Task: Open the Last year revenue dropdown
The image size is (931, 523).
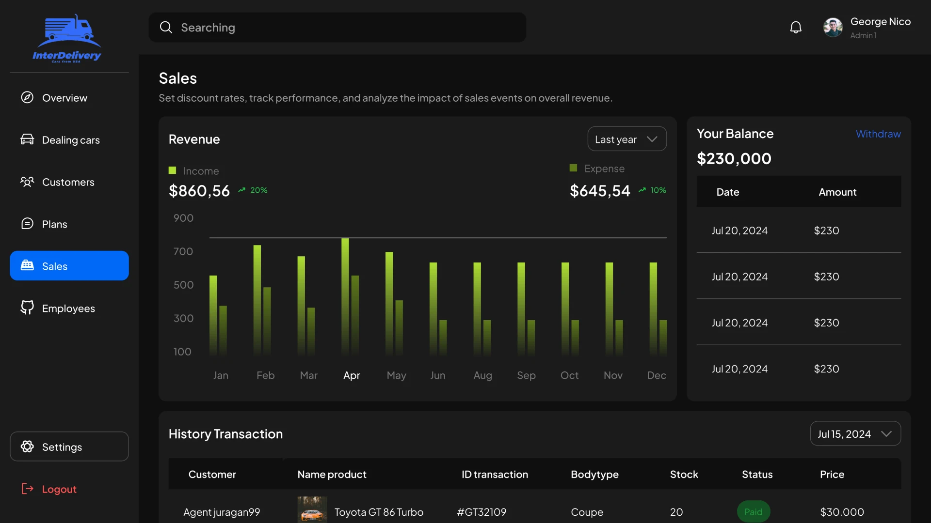Action: [626, 139]
